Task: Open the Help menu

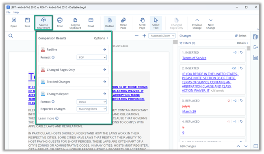Action: coord(16,12)
